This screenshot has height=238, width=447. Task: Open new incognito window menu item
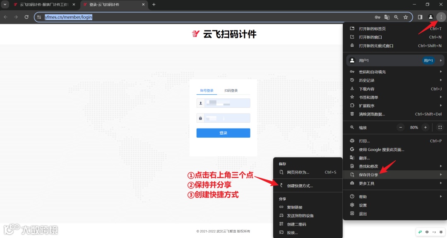click(x=395, y=45)
